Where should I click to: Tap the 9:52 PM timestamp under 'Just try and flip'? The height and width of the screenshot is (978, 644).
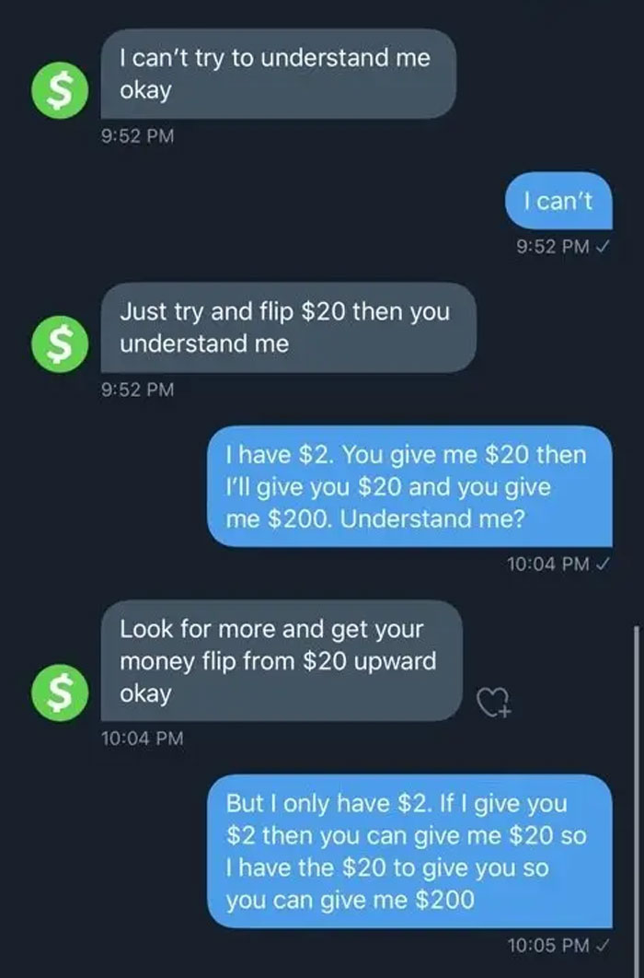pos(138,390)
